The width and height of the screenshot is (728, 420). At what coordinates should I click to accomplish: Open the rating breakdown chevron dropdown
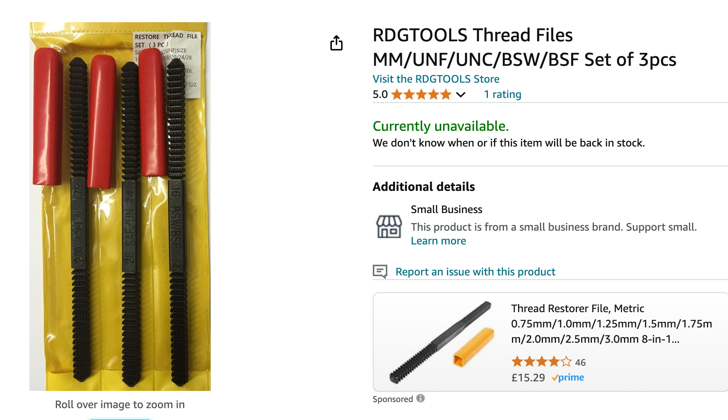coord(461,95)
